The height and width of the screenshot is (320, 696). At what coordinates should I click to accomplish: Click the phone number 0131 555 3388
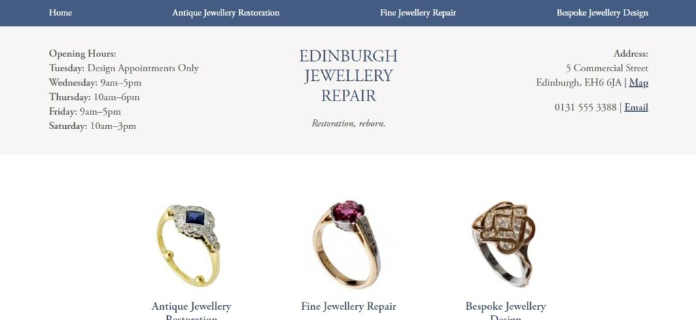[585, 107]
